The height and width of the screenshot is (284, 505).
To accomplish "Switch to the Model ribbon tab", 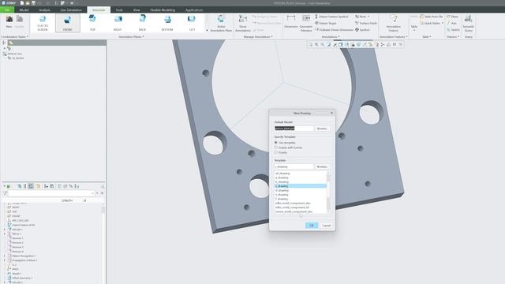I will pos(24,10).
